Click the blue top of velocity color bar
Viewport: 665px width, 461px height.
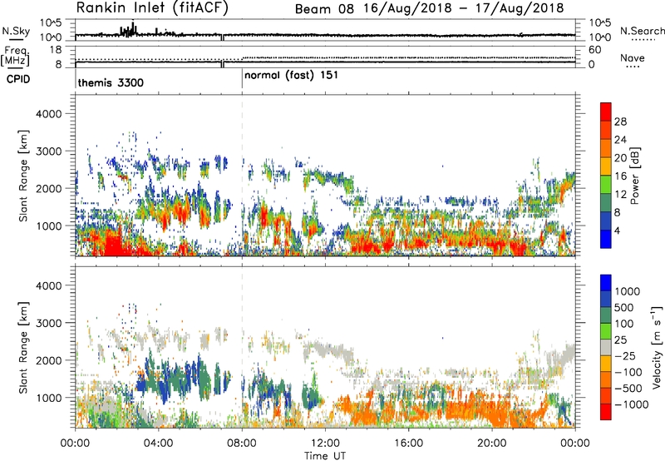(606, 283)
